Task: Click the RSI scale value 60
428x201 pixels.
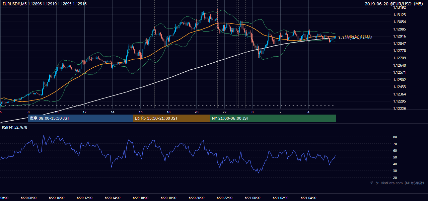Action: point(395,150)
